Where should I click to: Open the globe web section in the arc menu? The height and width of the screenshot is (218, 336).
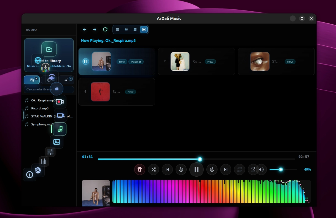(x=38, y=60)
